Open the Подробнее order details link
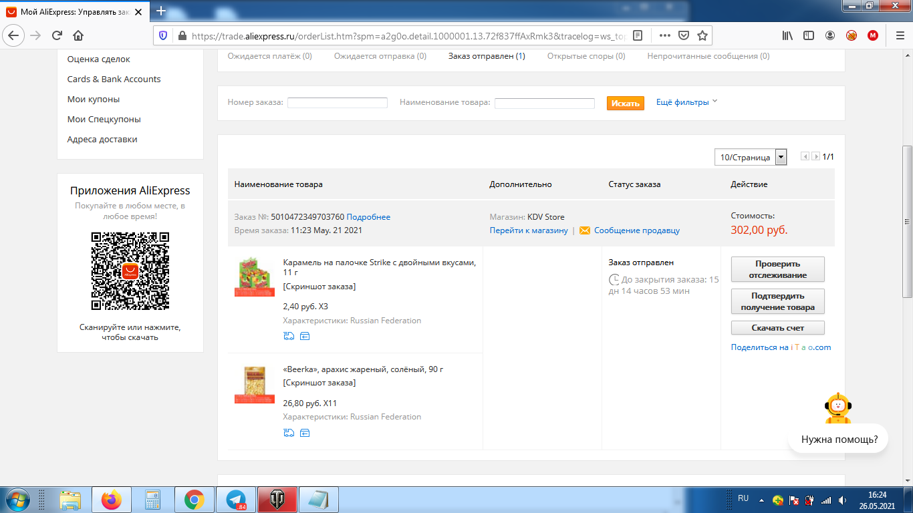This screenshot has height=513, width=913. (368, 217)
